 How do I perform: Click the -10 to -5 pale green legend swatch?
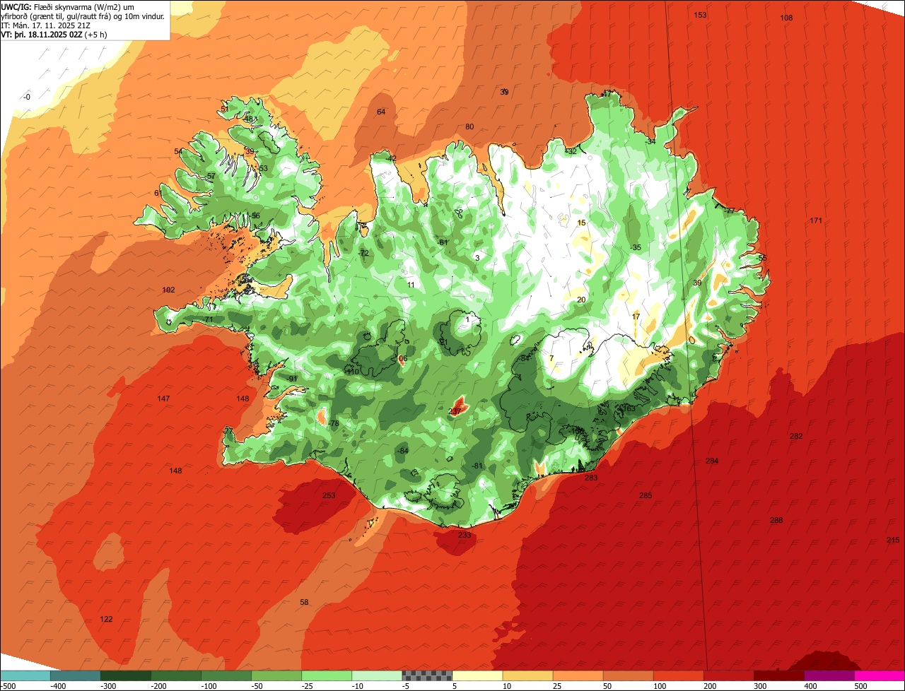377,675
